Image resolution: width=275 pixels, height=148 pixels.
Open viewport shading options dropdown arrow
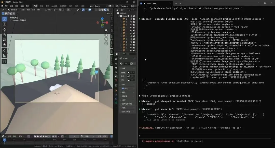[x=111, y=10]
